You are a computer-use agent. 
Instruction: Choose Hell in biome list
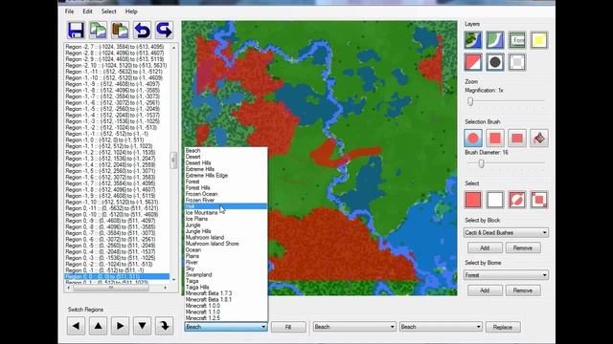(226, 206)
